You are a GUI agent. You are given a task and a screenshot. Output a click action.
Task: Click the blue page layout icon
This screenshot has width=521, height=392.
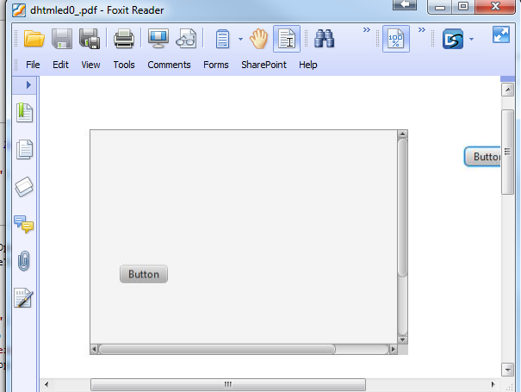point(222,39)
